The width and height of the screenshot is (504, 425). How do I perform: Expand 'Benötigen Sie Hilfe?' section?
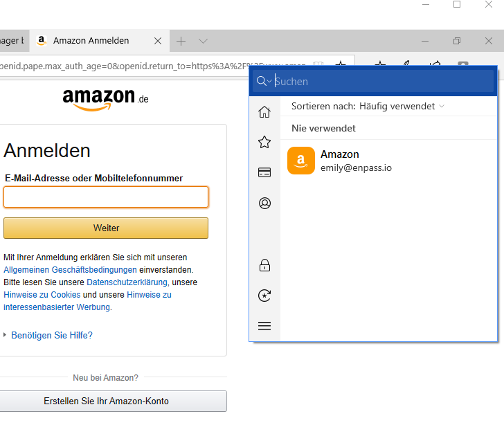51,335
